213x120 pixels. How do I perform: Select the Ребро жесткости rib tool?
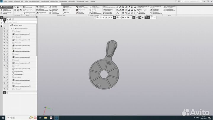(x=67, y=7)
